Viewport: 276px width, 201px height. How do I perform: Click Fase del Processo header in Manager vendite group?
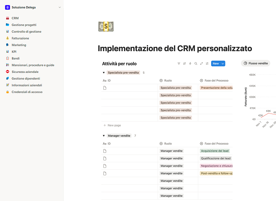[214, 144]
